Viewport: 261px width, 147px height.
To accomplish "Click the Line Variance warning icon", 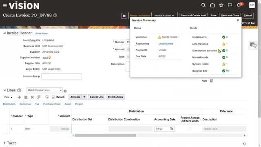I will point(223,44).
